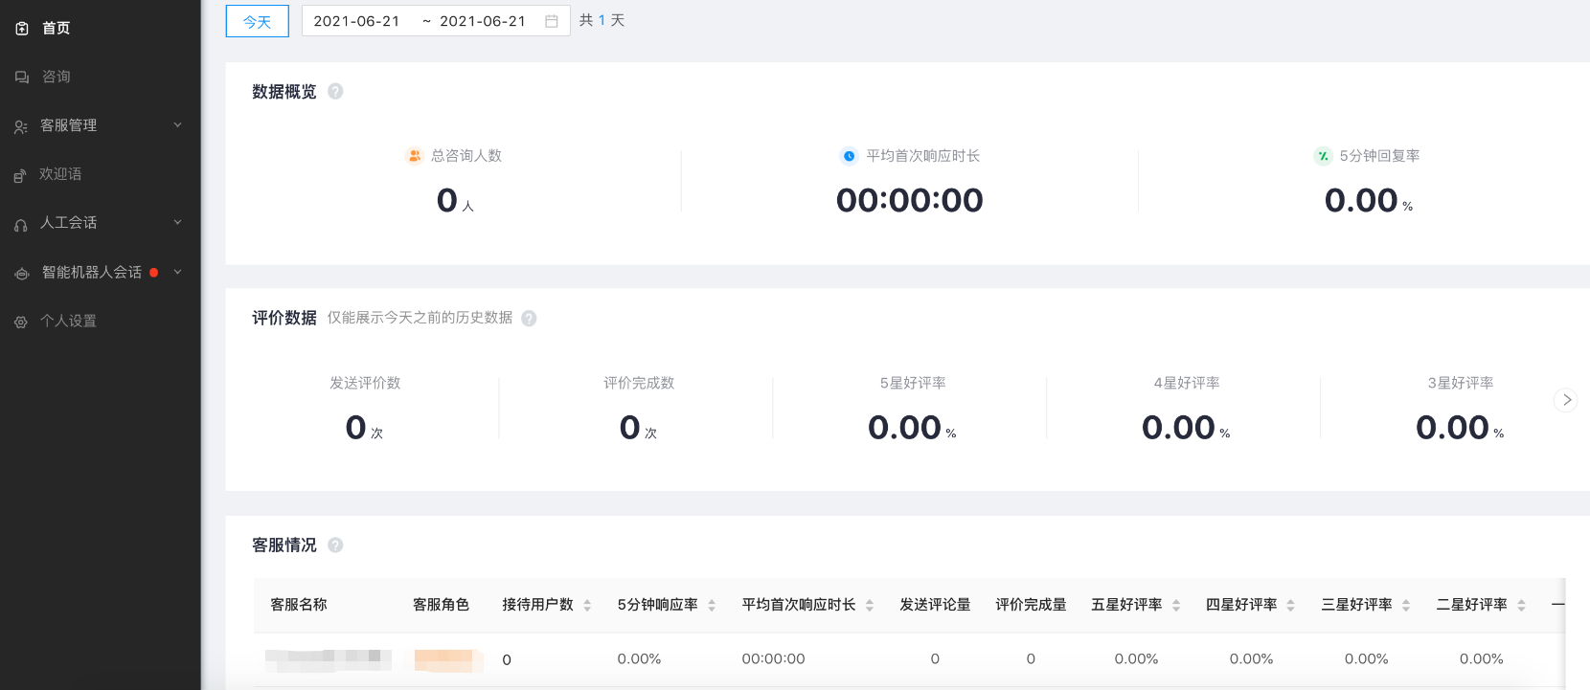Click the 今天 button
Viewport: 1590px width, 690px height.
(258, 21)
